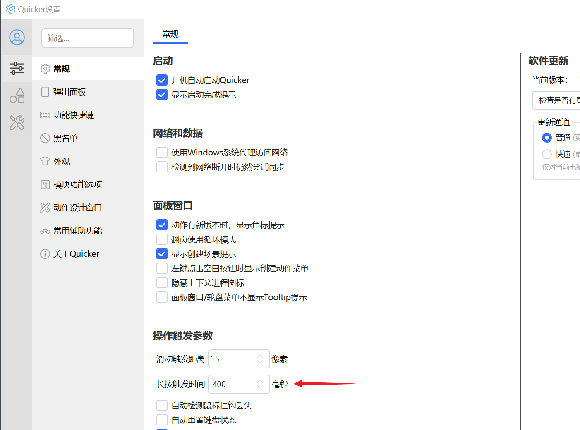Click the 操作触发参数 section heading
Image resolution: width=580 pixels, height=430 pixels.
point(183,336)
